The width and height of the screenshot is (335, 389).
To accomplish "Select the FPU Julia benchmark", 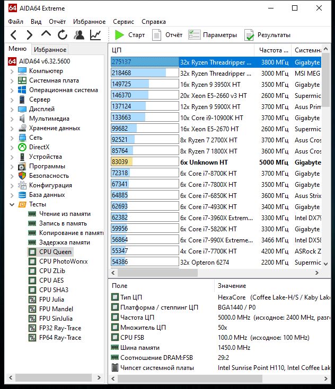I will [51, 300].
